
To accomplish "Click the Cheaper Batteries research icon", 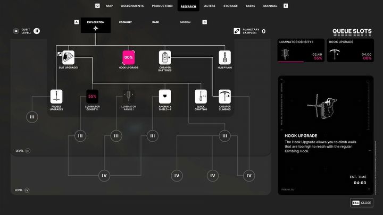I will [x=165, y=57].
